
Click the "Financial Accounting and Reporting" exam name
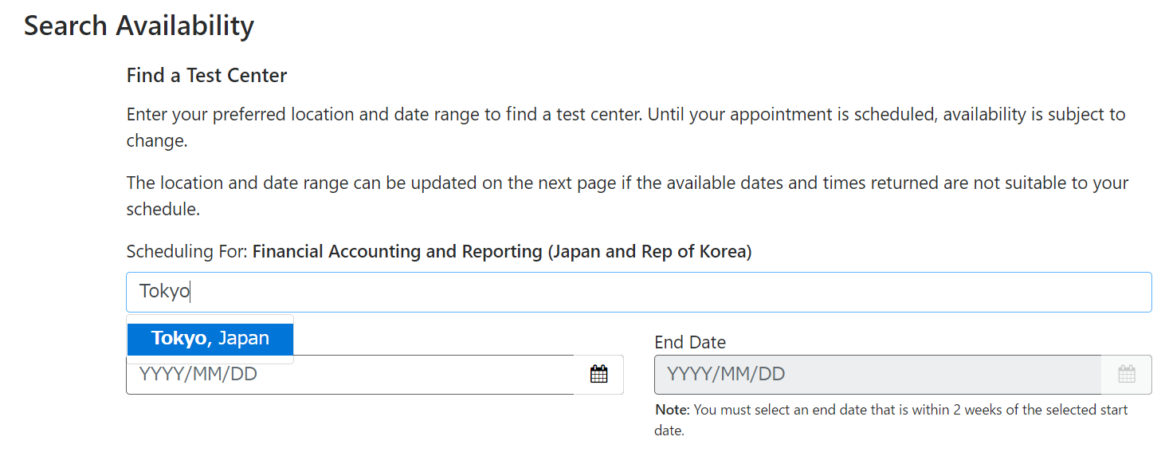click(397, 252)
